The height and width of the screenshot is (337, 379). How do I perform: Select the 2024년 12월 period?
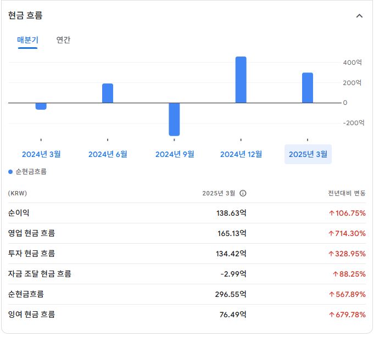[x=241, y=154]
